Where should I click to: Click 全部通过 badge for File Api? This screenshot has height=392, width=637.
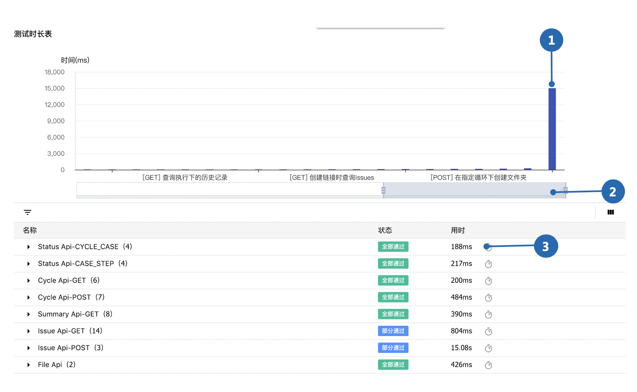click(393, 365)
